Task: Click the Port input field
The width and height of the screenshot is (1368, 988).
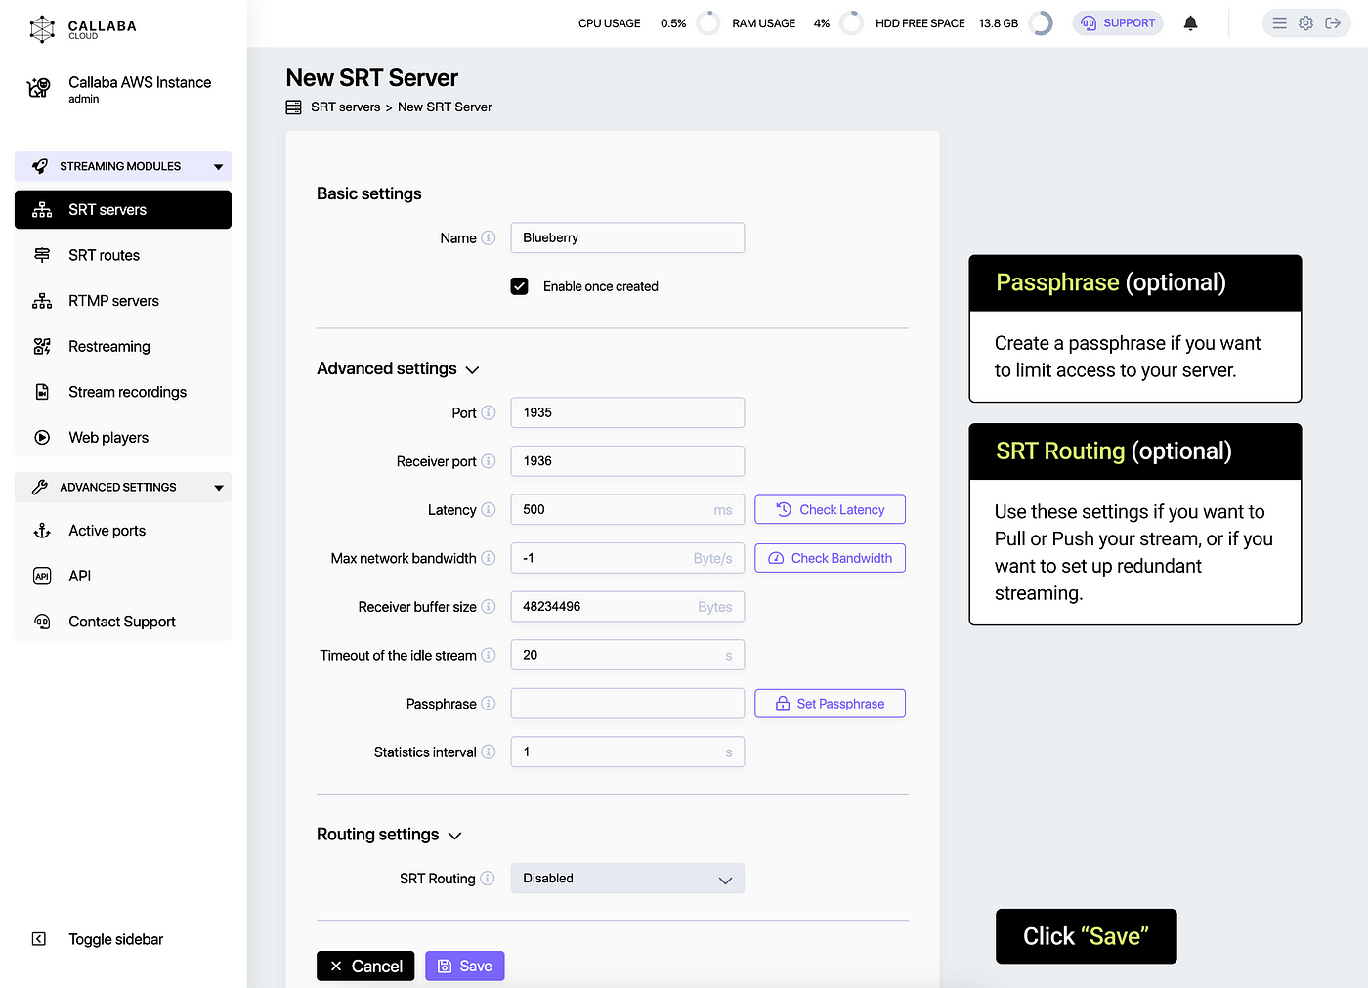Action: 627,412
